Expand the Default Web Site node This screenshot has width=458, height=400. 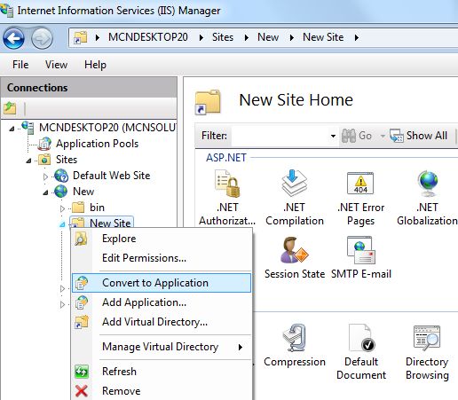point(45,176)
